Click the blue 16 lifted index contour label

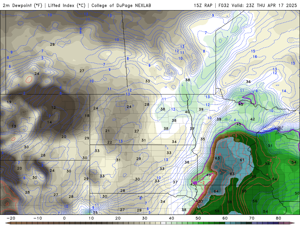(x=255, y=57)
